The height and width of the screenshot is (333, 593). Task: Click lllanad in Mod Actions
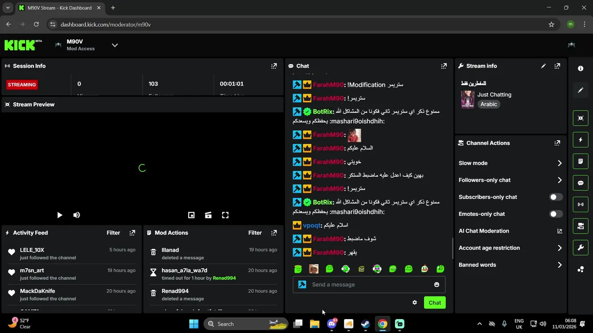pyautogui.click(x=170, y=250)
